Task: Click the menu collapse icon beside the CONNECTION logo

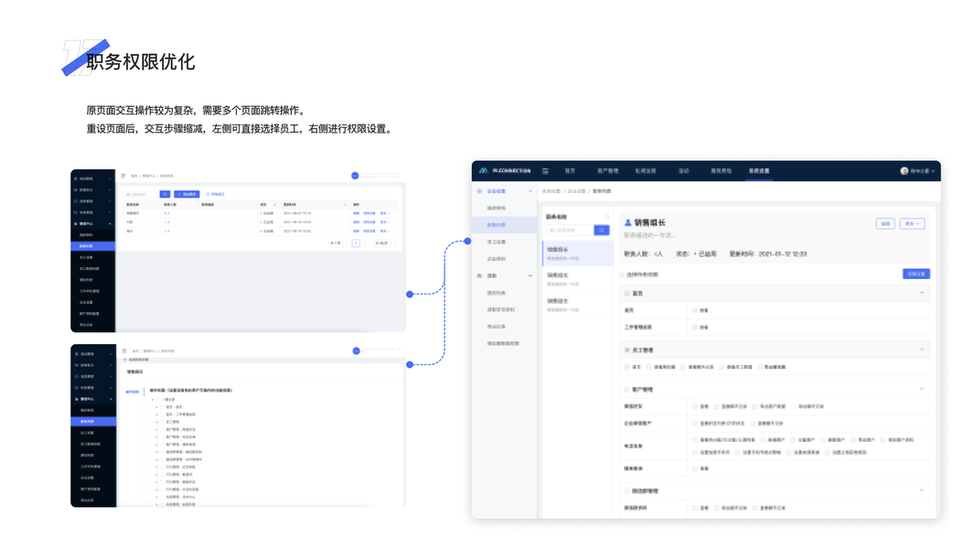Action: 545,171
